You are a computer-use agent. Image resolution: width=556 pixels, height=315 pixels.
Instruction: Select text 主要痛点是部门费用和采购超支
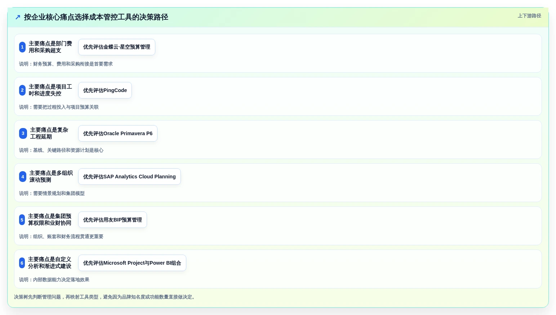[50, 47]
